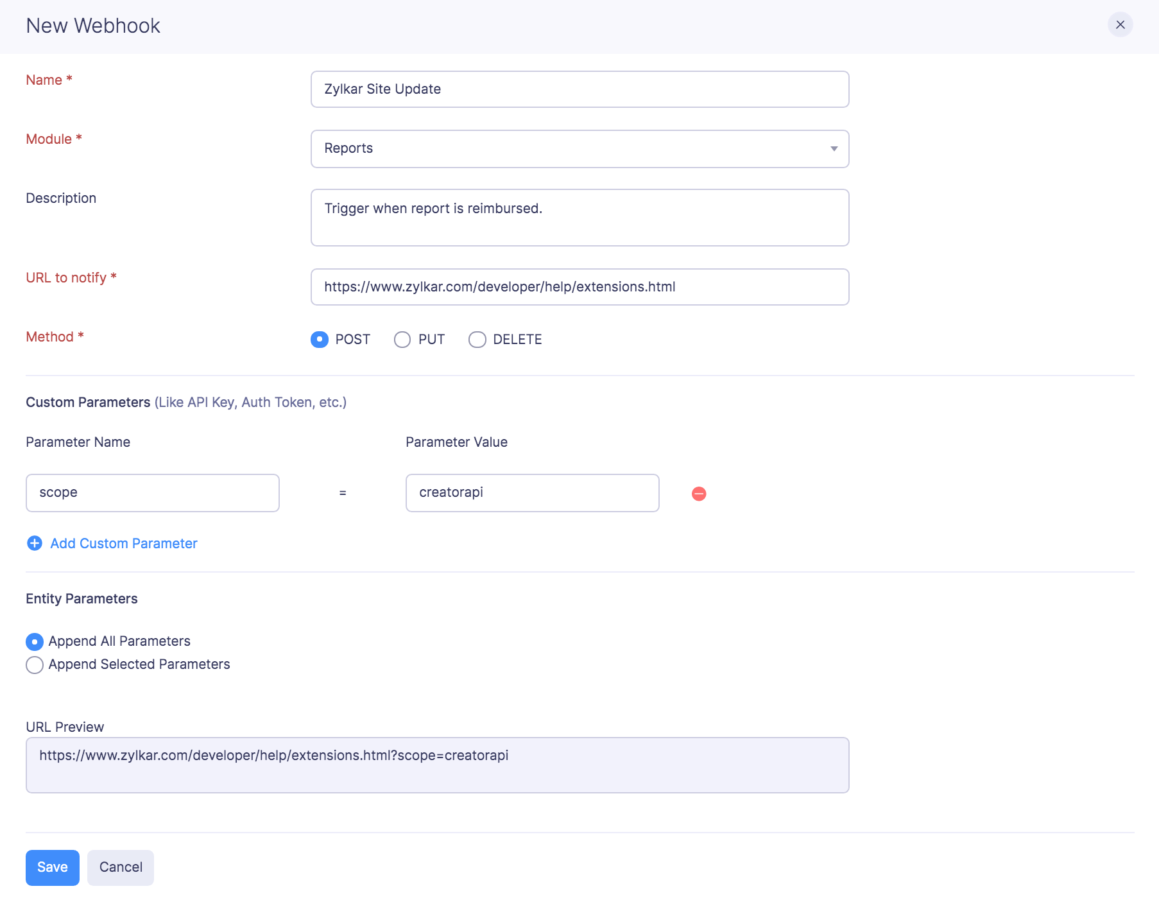Viewport: 1159px width, 900px height.
Task: Open the Module dropdown arrow
Action: (x=834, y=149)
